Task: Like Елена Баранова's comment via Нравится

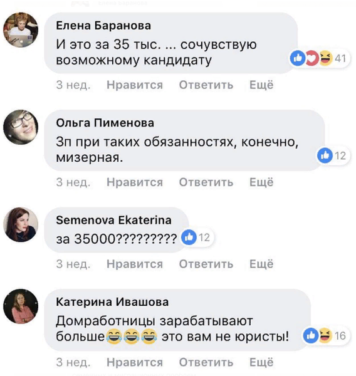Action: click(135, 85)
